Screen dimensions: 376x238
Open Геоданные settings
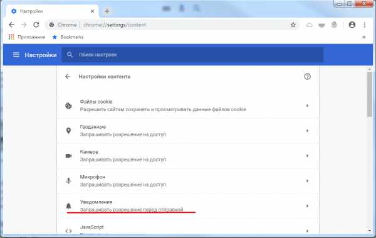point(188,131)
